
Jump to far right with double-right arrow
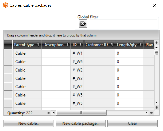pyautogui.click(x=151, y=113)
